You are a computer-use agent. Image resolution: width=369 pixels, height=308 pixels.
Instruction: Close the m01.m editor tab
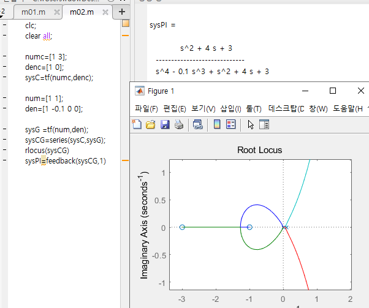(57, 12)
